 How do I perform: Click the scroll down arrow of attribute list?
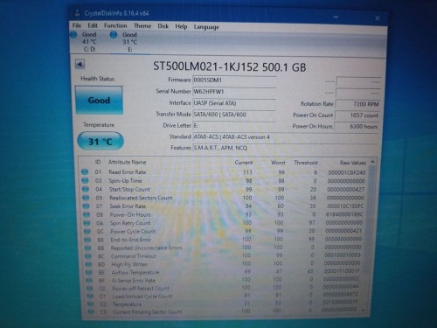click(x=363, y=311)
